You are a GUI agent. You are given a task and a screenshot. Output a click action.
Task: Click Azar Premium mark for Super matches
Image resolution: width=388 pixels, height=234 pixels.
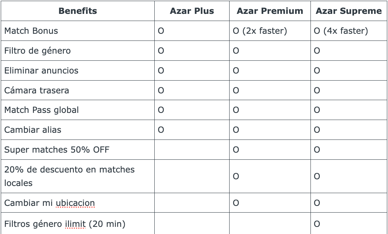tap(236, 150)
